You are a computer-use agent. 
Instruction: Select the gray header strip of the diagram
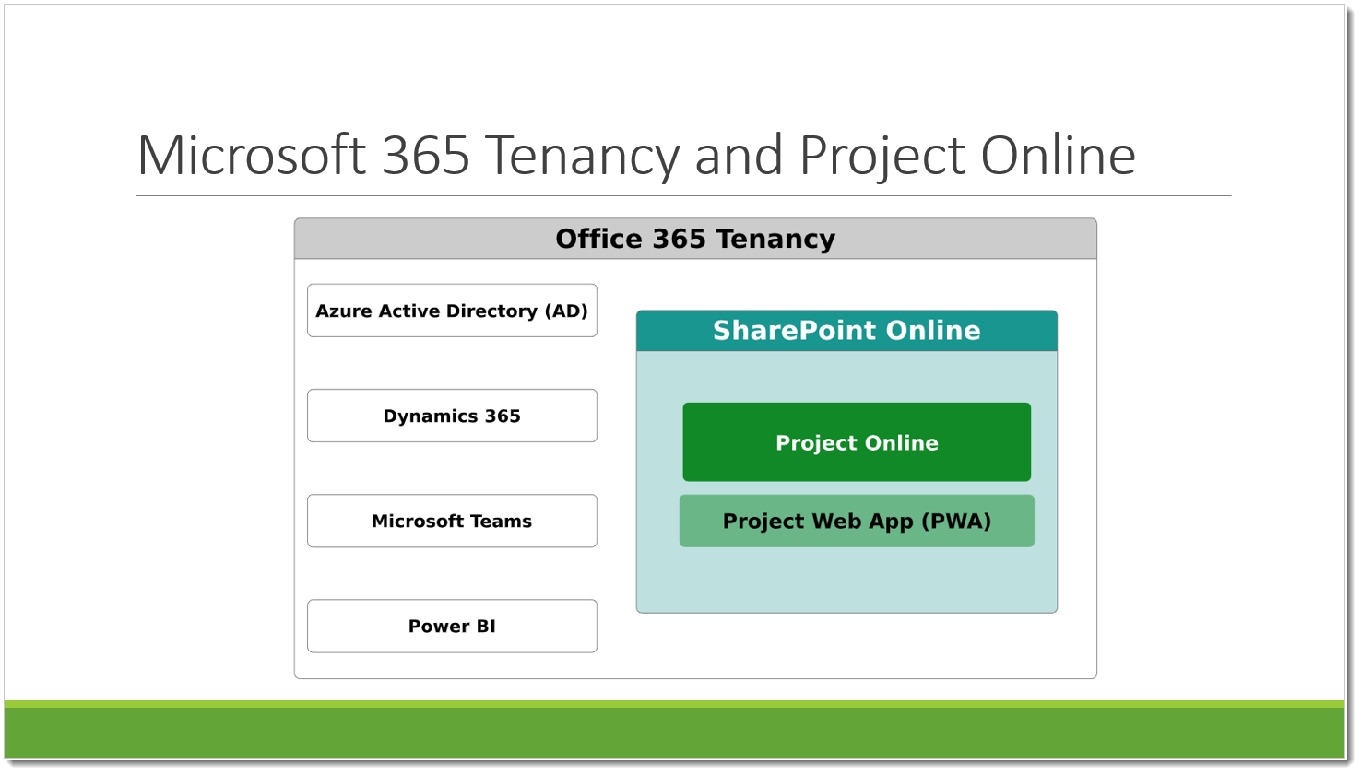[695, 238]
